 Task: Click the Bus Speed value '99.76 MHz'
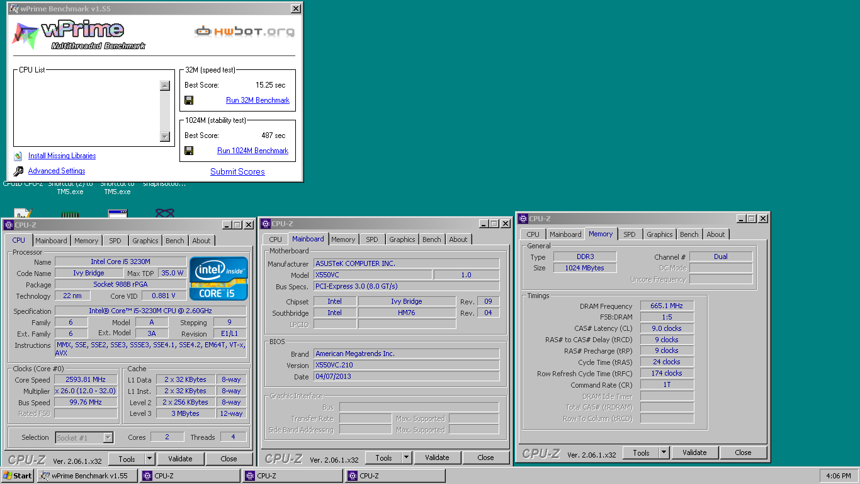coord(86,402)
